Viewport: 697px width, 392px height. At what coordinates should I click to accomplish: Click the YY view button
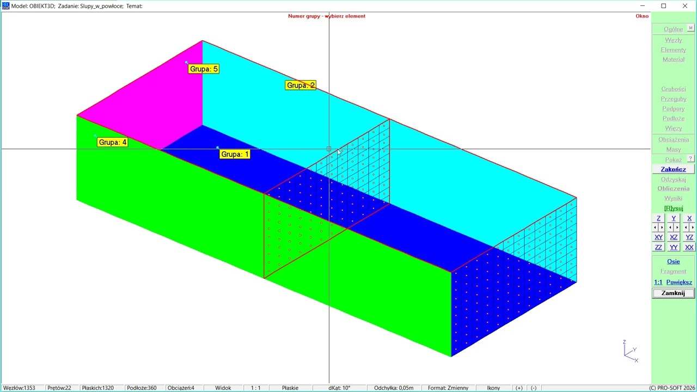tap(674, 247)
